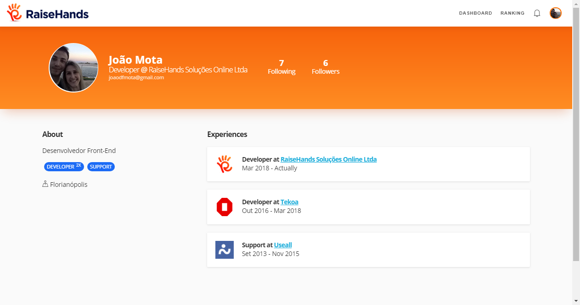
Task: Click the 'About' section heading
Action: pos(52,134)
